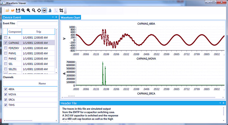Select the SEL251 component name
Viewport: 228px width, 125px height.
pos(12,69)
